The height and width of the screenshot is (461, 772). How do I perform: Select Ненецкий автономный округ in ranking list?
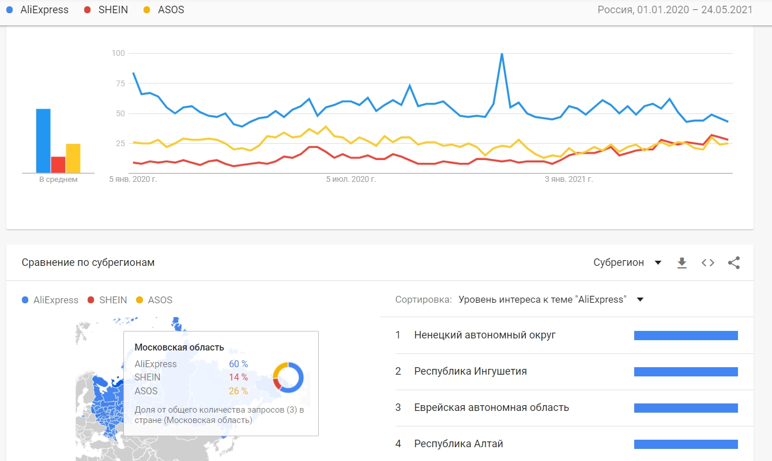567,335
